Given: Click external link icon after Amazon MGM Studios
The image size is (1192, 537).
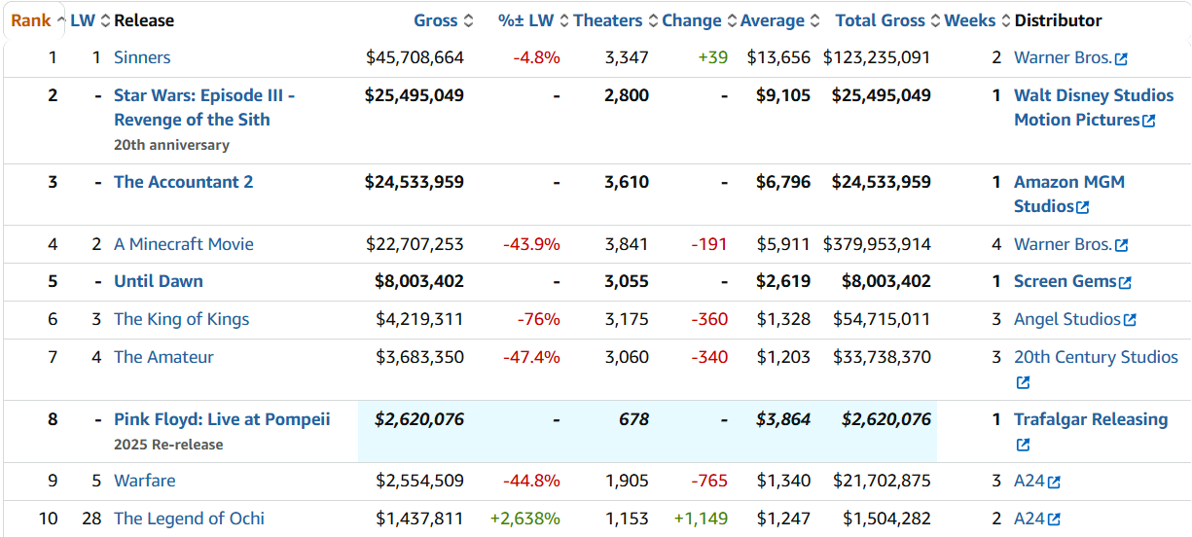Looking at the screenshot, I should tap(1082, 208).
